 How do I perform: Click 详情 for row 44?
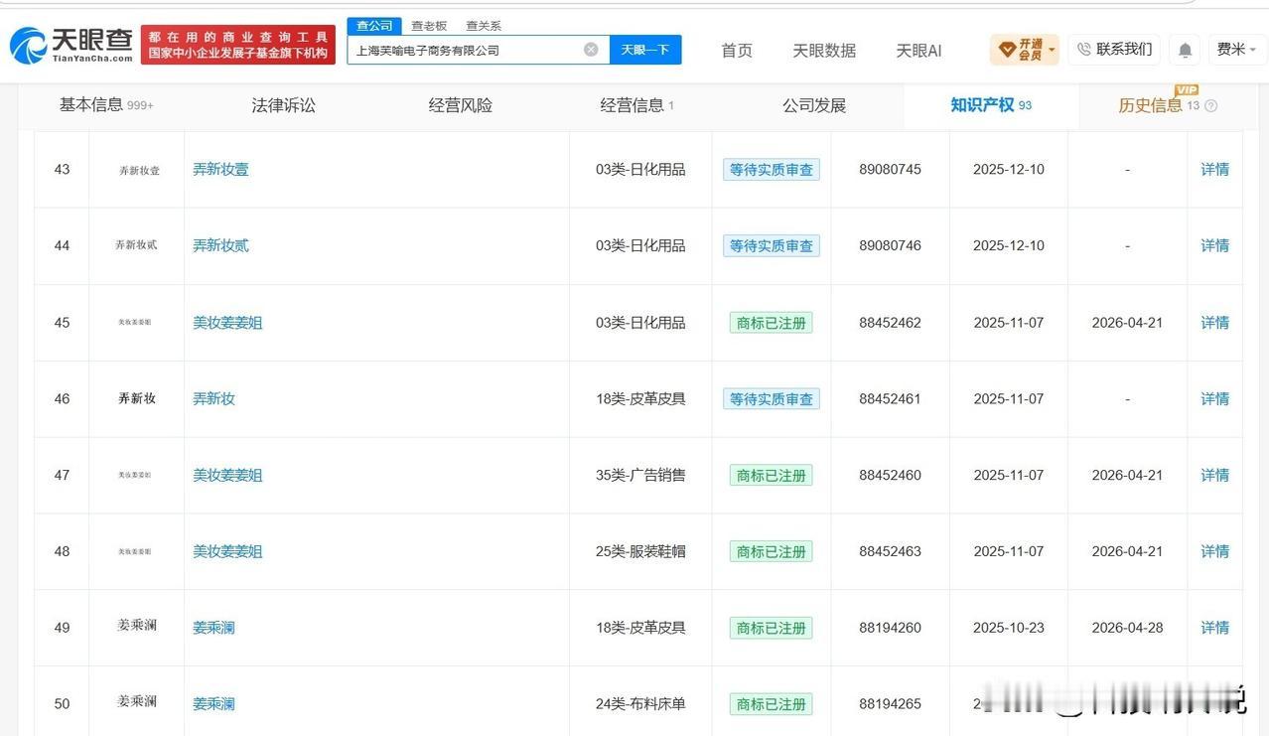point(1215,245)
